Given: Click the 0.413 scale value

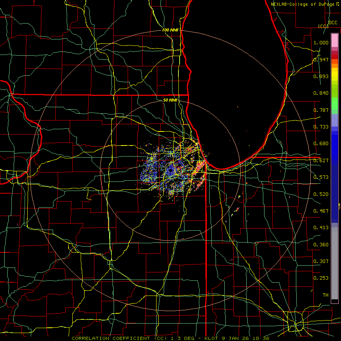Looking at the screenshot, I should 321,227.
